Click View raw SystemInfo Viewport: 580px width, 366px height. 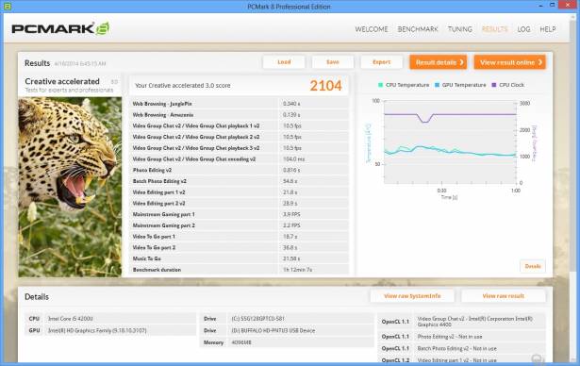pyautogui.click(x=412, y=296)
